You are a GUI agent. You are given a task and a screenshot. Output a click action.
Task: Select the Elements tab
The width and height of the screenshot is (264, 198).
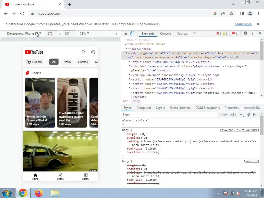tap(148, 33)
